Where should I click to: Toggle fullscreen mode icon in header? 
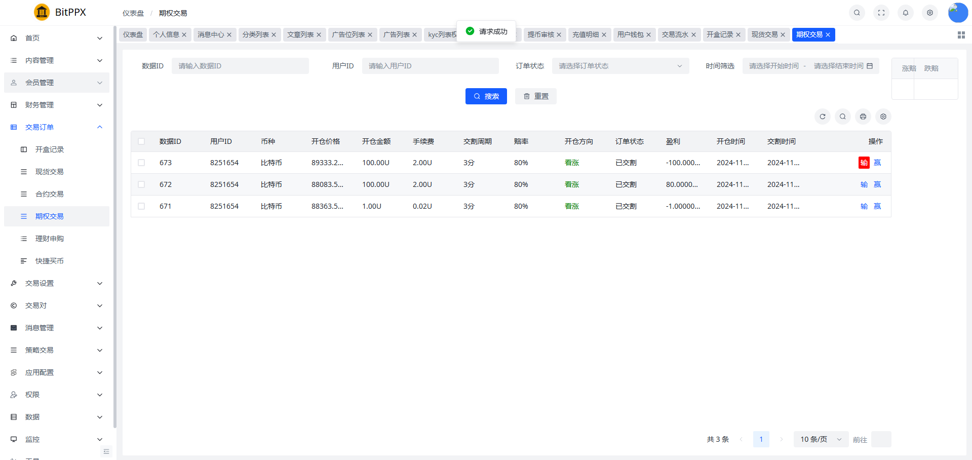[881, 13]
